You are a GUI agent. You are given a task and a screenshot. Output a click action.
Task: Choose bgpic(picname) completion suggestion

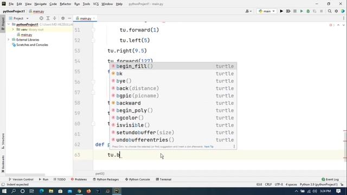coord(173,96)
